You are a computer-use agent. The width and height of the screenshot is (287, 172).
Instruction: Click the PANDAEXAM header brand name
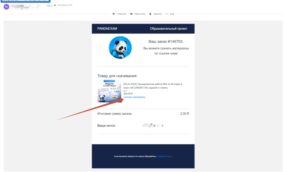click(107, 29)
